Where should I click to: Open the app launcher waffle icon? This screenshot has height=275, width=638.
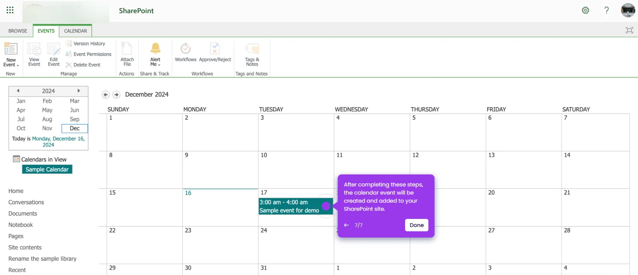(10, 10)
